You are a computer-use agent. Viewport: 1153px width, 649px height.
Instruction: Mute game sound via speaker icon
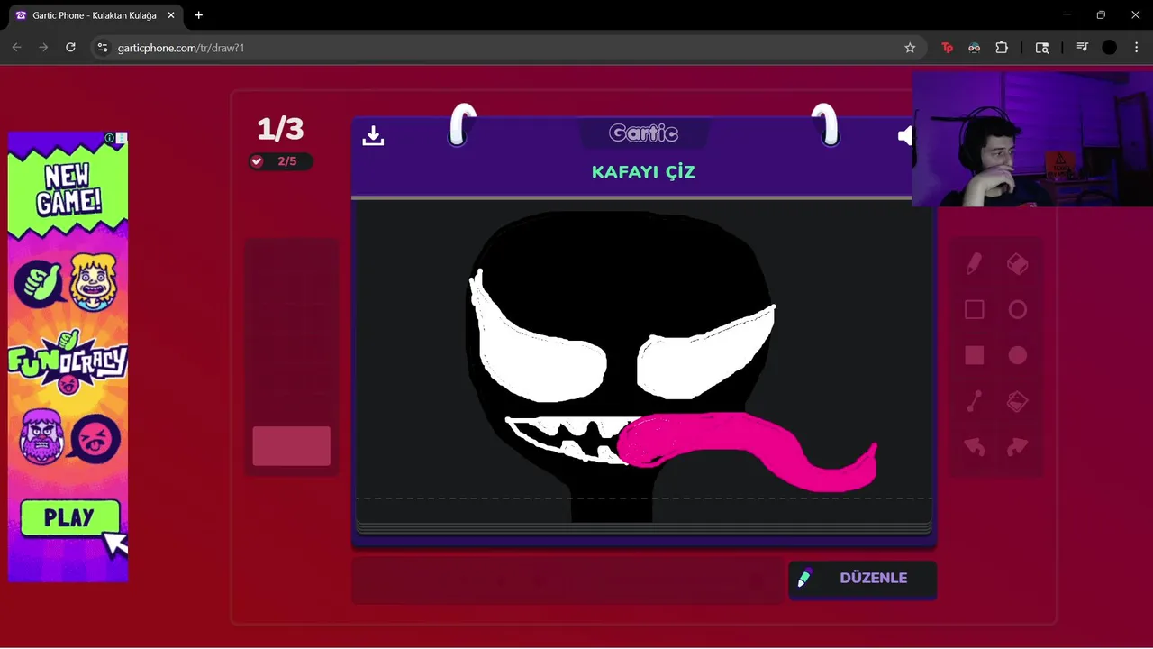(905, 135)
